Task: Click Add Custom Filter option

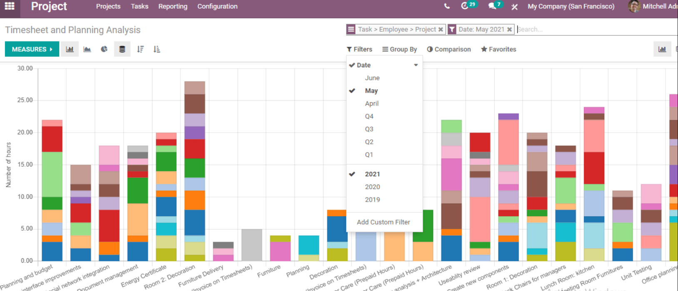Action: (384, 222)
